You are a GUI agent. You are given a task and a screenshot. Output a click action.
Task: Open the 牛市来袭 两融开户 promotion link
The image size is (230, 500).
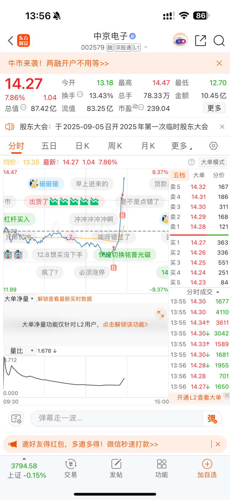[x=58, y=63]
